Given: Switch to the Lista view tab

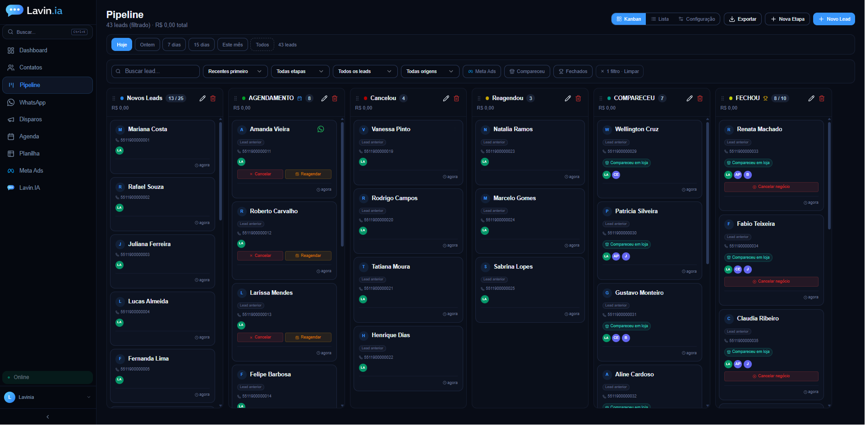Looking at the screenshot, I should [x=660, y=19].
